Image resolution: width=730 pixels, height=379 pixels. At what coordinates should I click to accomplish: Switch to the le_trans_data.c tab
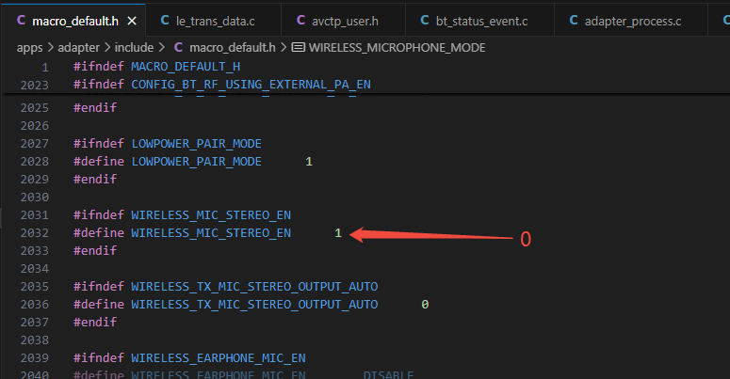(x=213, y=21)
